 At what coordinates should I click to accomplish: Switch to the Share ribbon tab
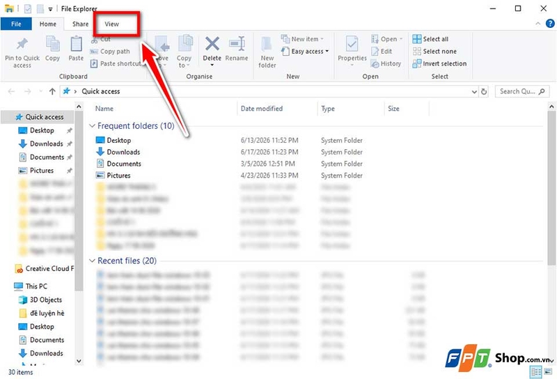point(80,24)
